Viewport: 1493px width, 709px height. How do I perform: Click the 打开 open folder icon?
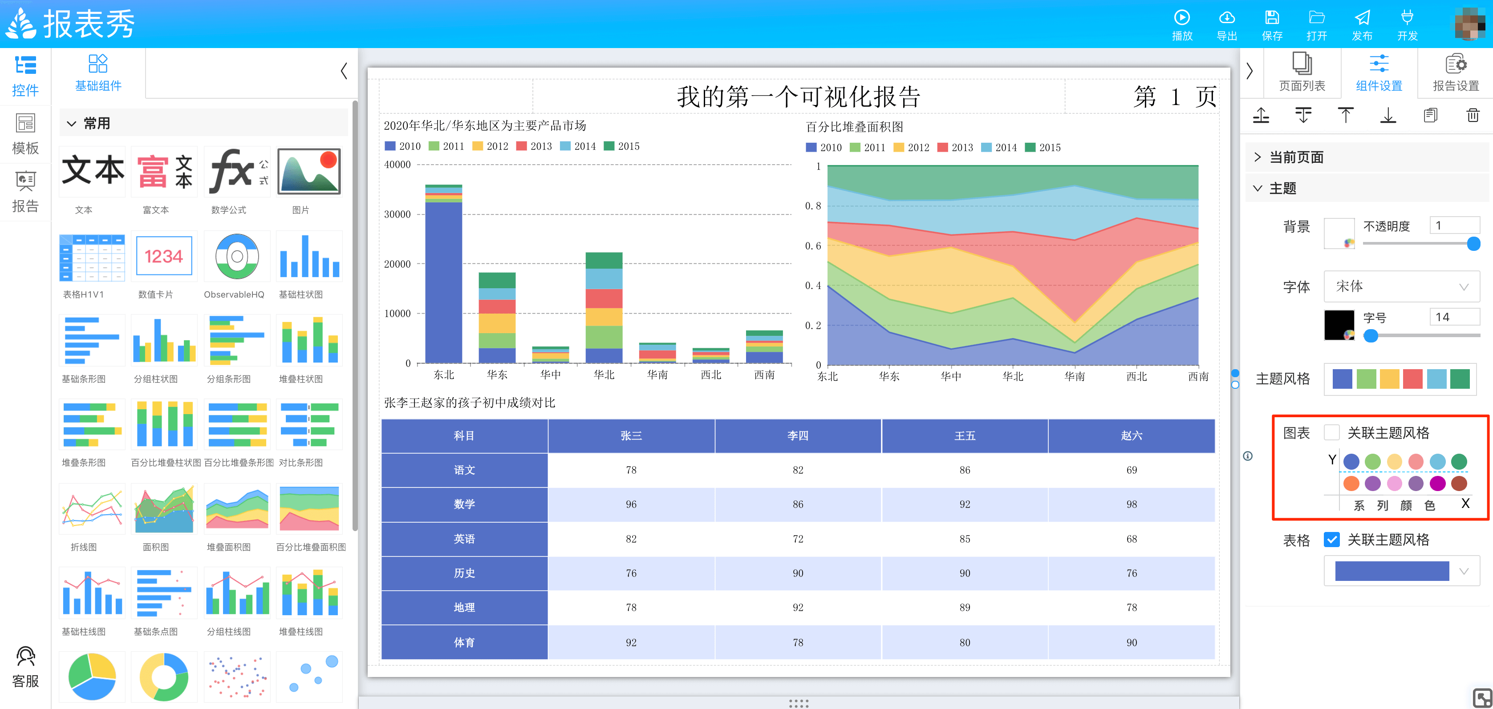point(1317,17)
